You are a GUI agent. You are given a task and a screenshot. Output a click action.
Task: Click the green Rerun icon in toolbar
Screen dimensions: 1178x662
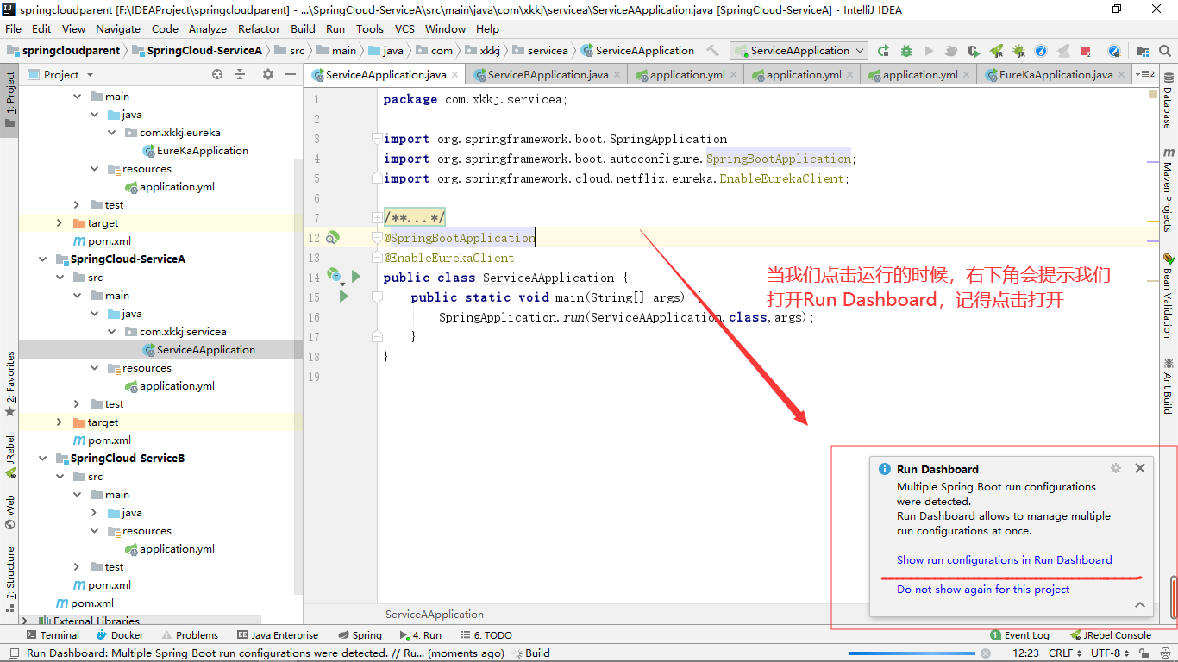click(883, 51)
